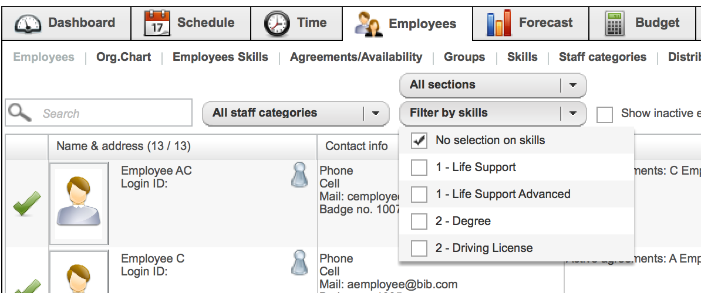Open the All sections dropdown
The height and width of the screenshot is (293, 701).
tap(493, 85)
